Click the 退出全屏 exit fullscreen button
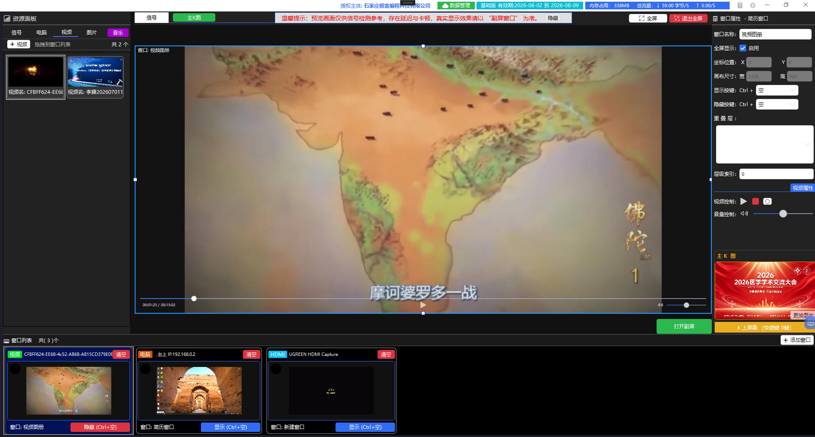The width and height of the screenshot is (815, 437). tap(688, 18)
